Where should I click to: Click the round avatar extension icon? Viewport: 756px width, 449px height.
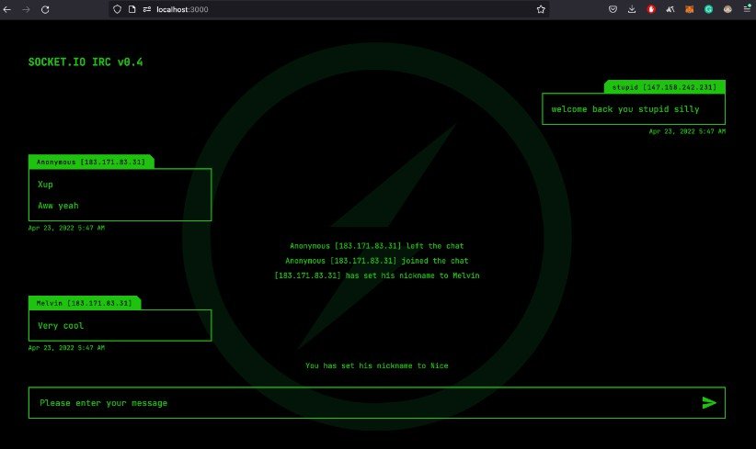727,9
